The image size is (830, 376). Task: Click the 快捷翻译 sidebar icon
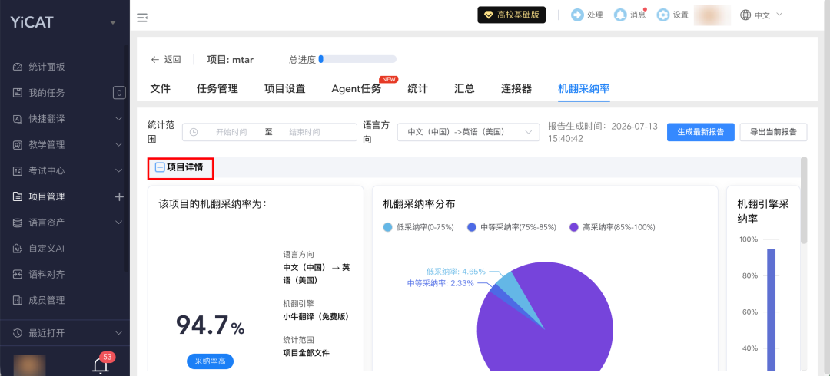(x=18, y=119)
